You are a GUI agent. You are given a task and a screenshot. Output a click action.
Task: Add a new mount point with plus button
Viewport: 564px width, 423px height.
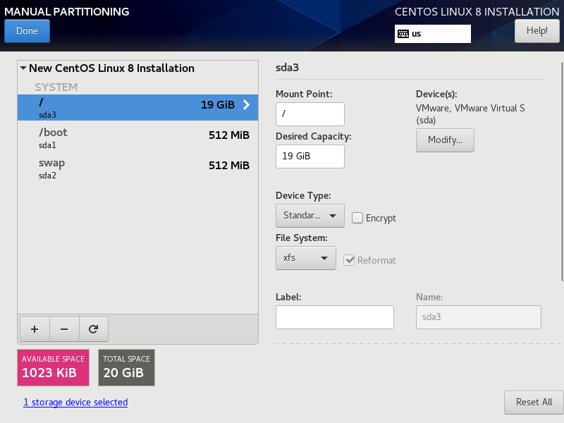tap(35, 329)
